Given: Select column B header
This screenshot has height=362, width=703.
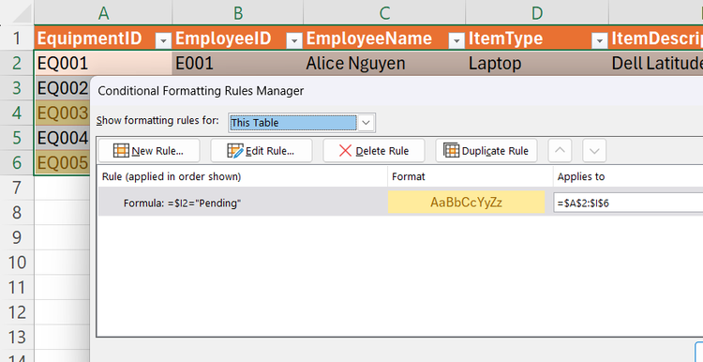Looking at the screenshot, I should pos(238,13).
